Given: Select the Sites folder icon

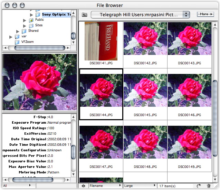Looking at the screenshot, I should [x=31, y=26].
